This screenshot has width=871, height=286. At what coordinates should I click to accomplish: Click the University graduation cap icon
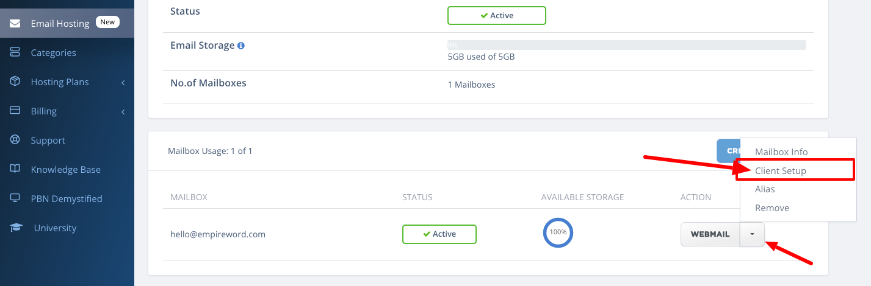coord(16,228)
